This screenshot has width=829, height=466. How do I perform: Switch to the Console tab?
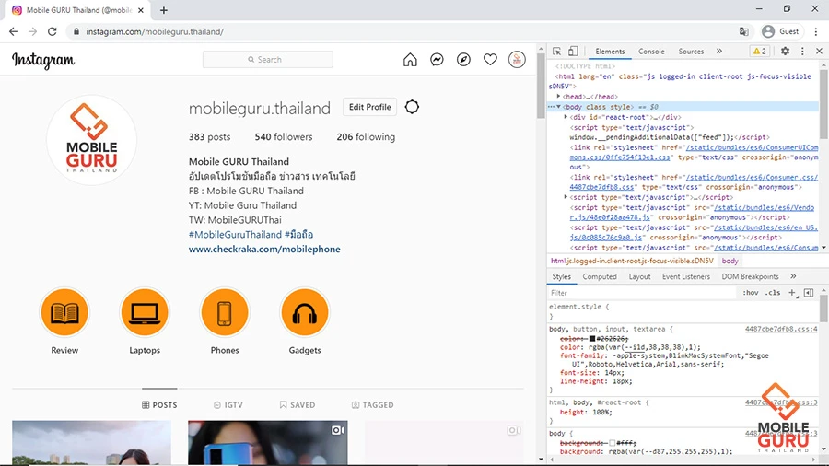[x=651, y=52]
